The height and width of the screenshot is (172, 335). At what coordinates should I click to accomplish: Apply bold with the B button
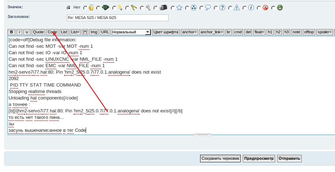click(11, 32)
